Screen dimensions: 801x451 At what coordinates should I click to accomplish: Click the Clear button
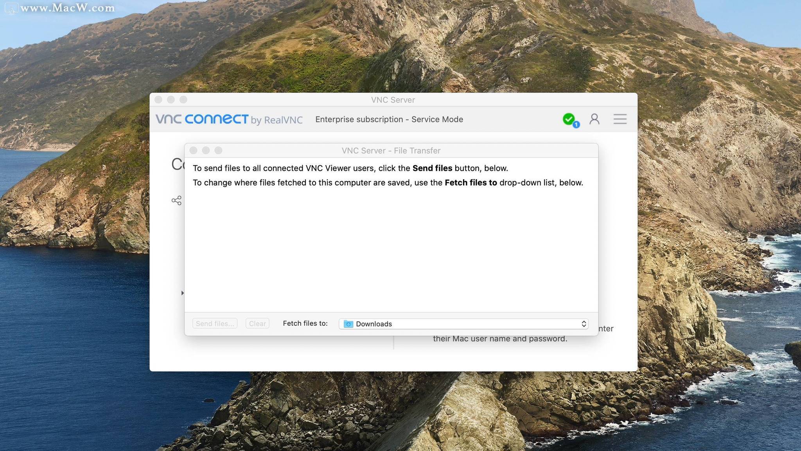click(x=257, y=323)
